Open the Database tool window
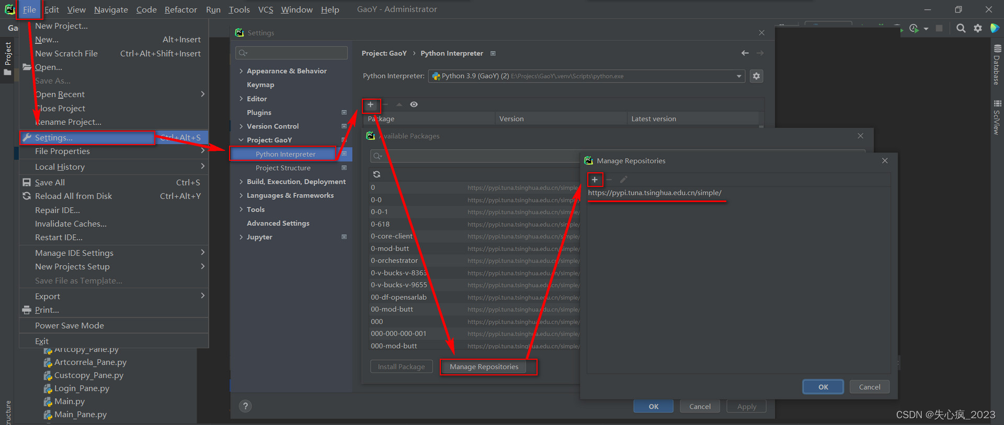 click(x=997, y=65)
